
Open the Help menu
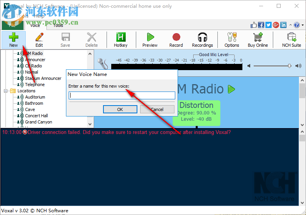tap(39, 16)
